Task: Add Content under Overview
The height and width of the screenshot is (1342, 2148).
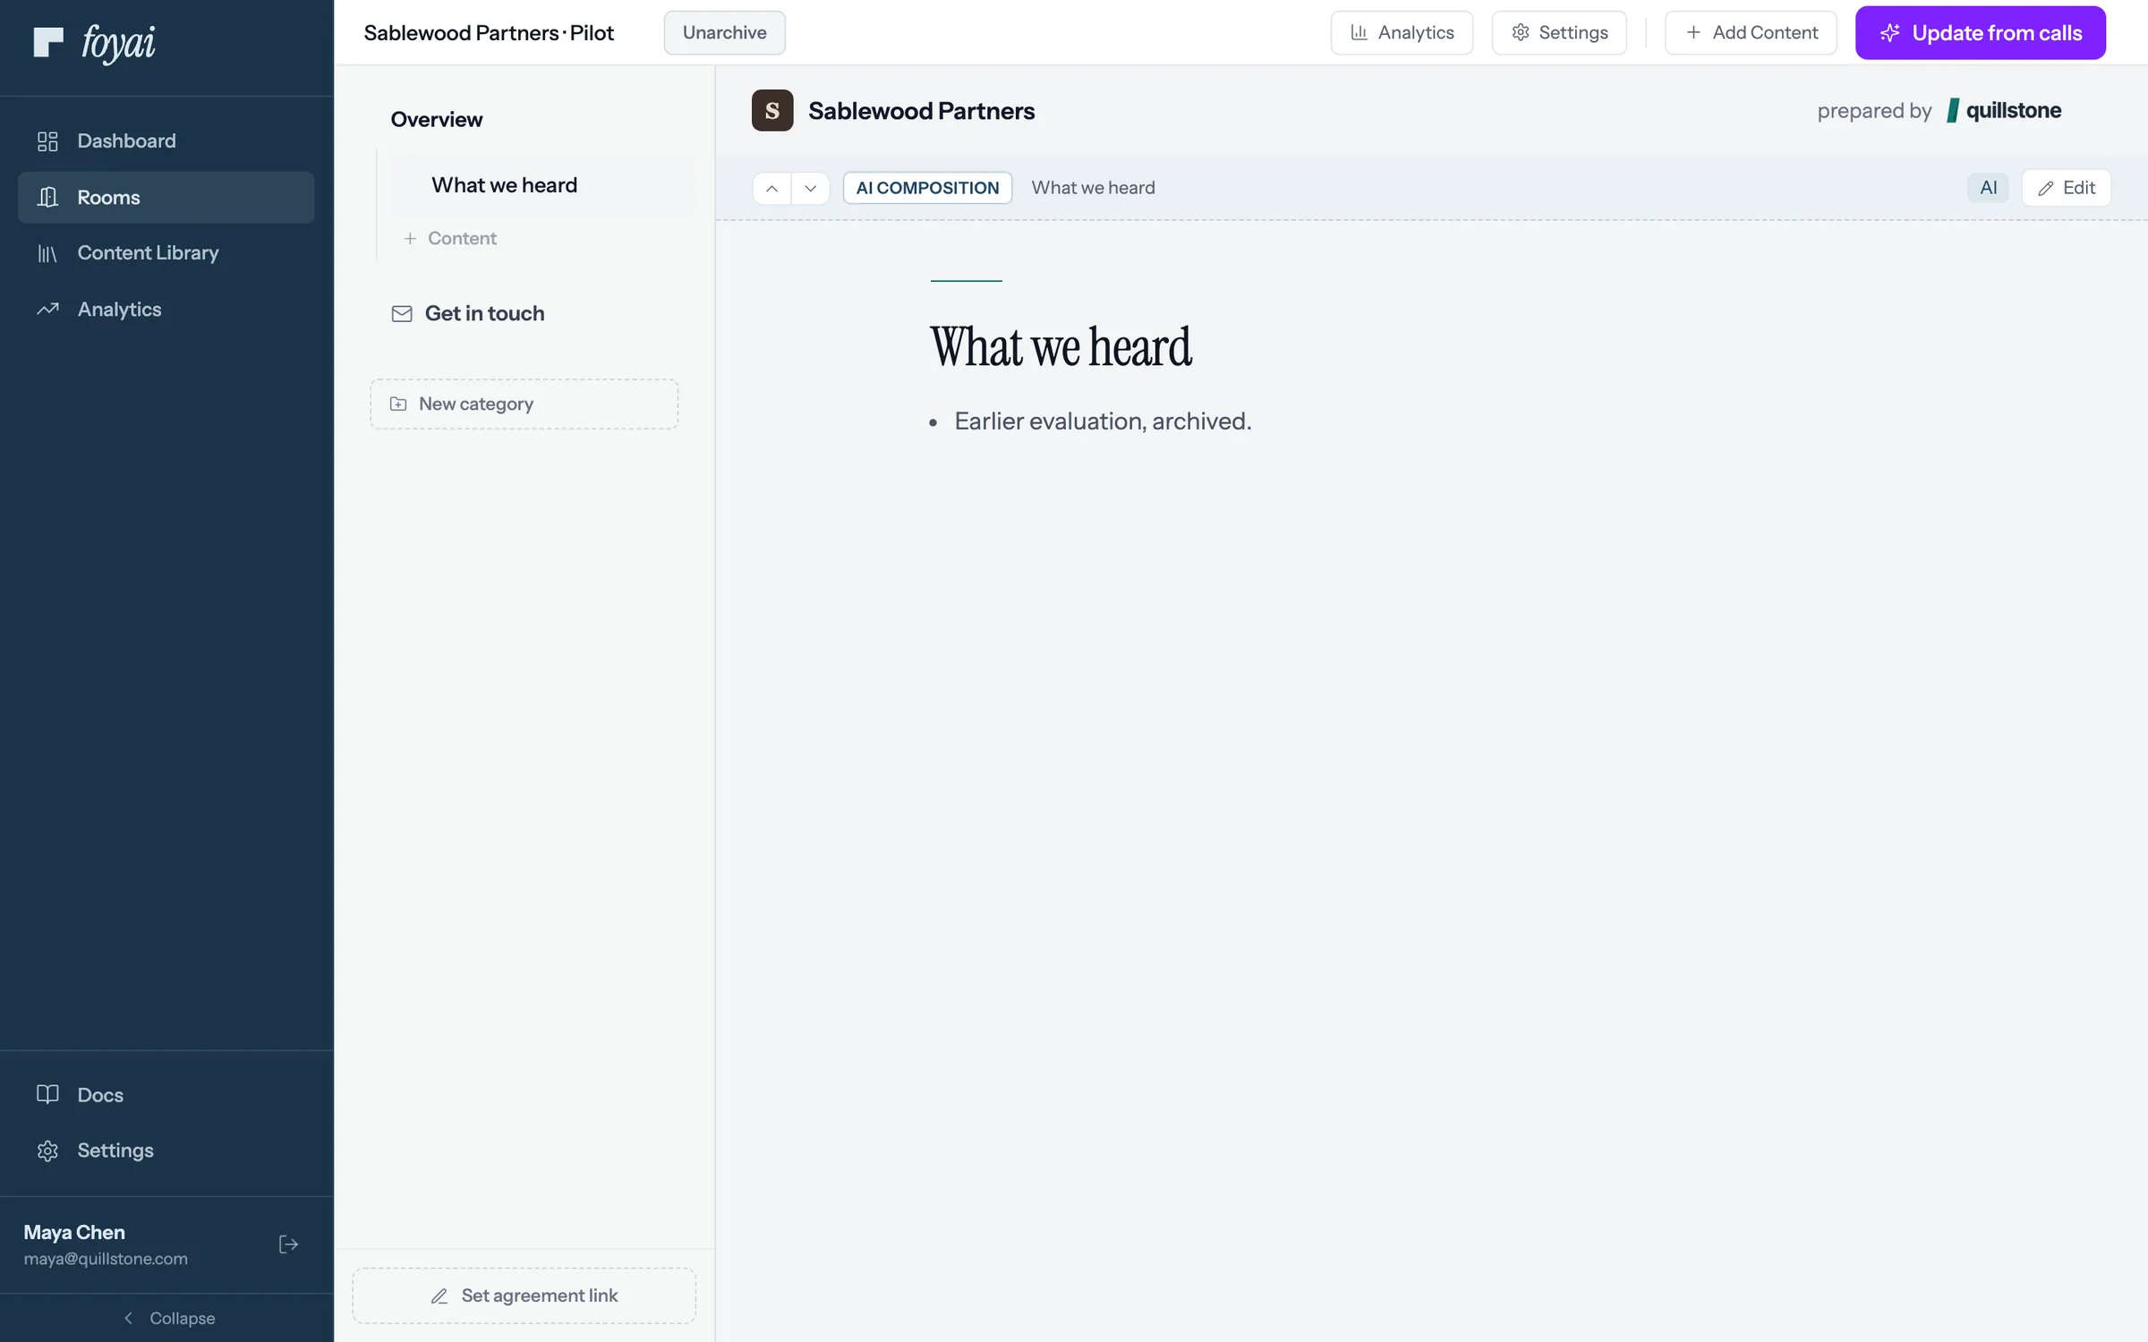Action: tap(450, 239)
